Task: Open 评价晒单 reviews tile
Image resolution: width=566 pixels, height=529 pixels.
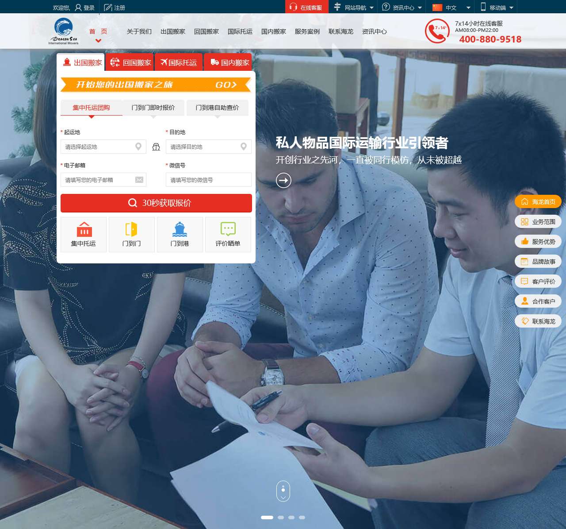Action: click(x=228, y=235)
